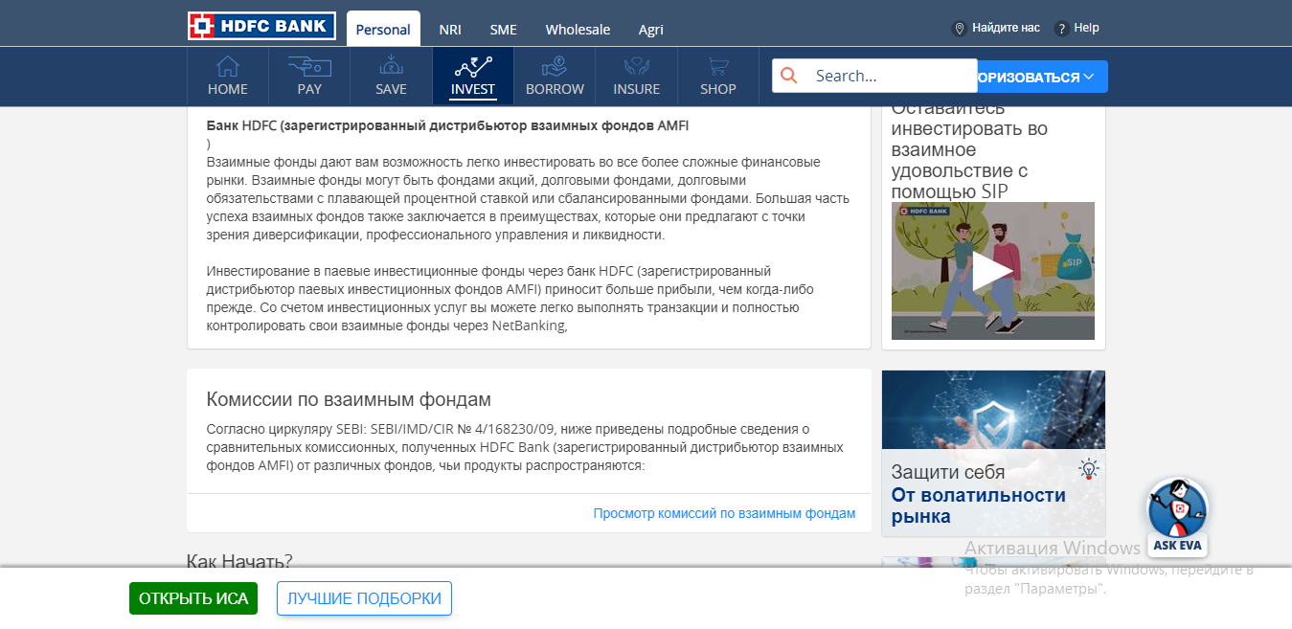Click the Help question mark icon
Screen dimensions: 1292x629
[1061, 29]
